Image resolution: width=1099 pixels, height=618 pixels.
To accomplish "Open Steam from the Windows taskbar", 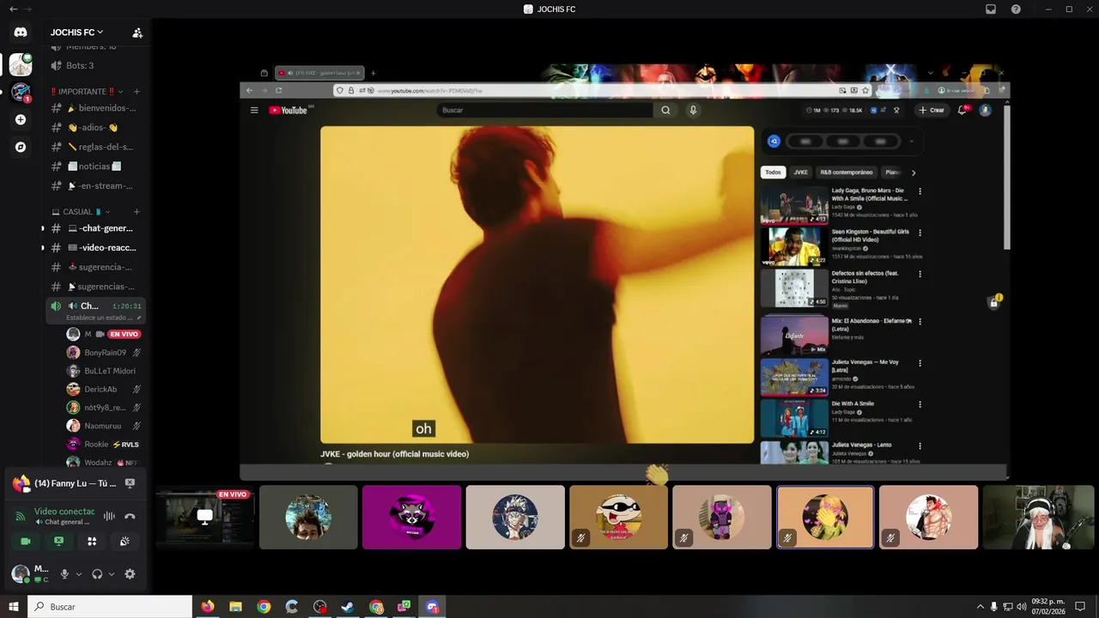I will [348, 607].
